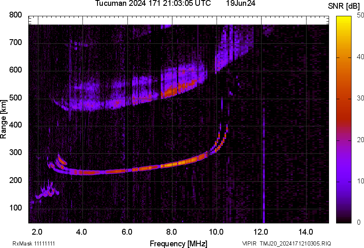Screen dimensions: 364x248
Task: Click the vertical interference line near 12 MHz
Action: 264,165
